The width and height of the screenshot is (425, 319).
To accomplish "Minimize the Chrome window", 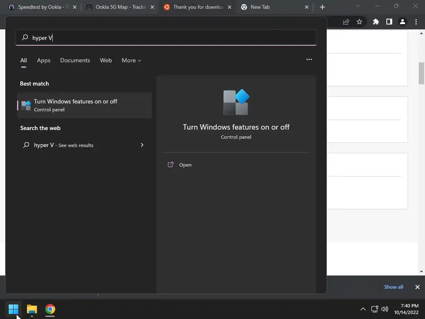I will coord(377,6).
